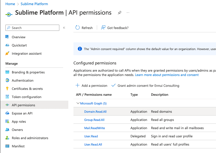216x153 pixels.
Task: Click the Certificates & secrets key icon
Action: (7, 89)
